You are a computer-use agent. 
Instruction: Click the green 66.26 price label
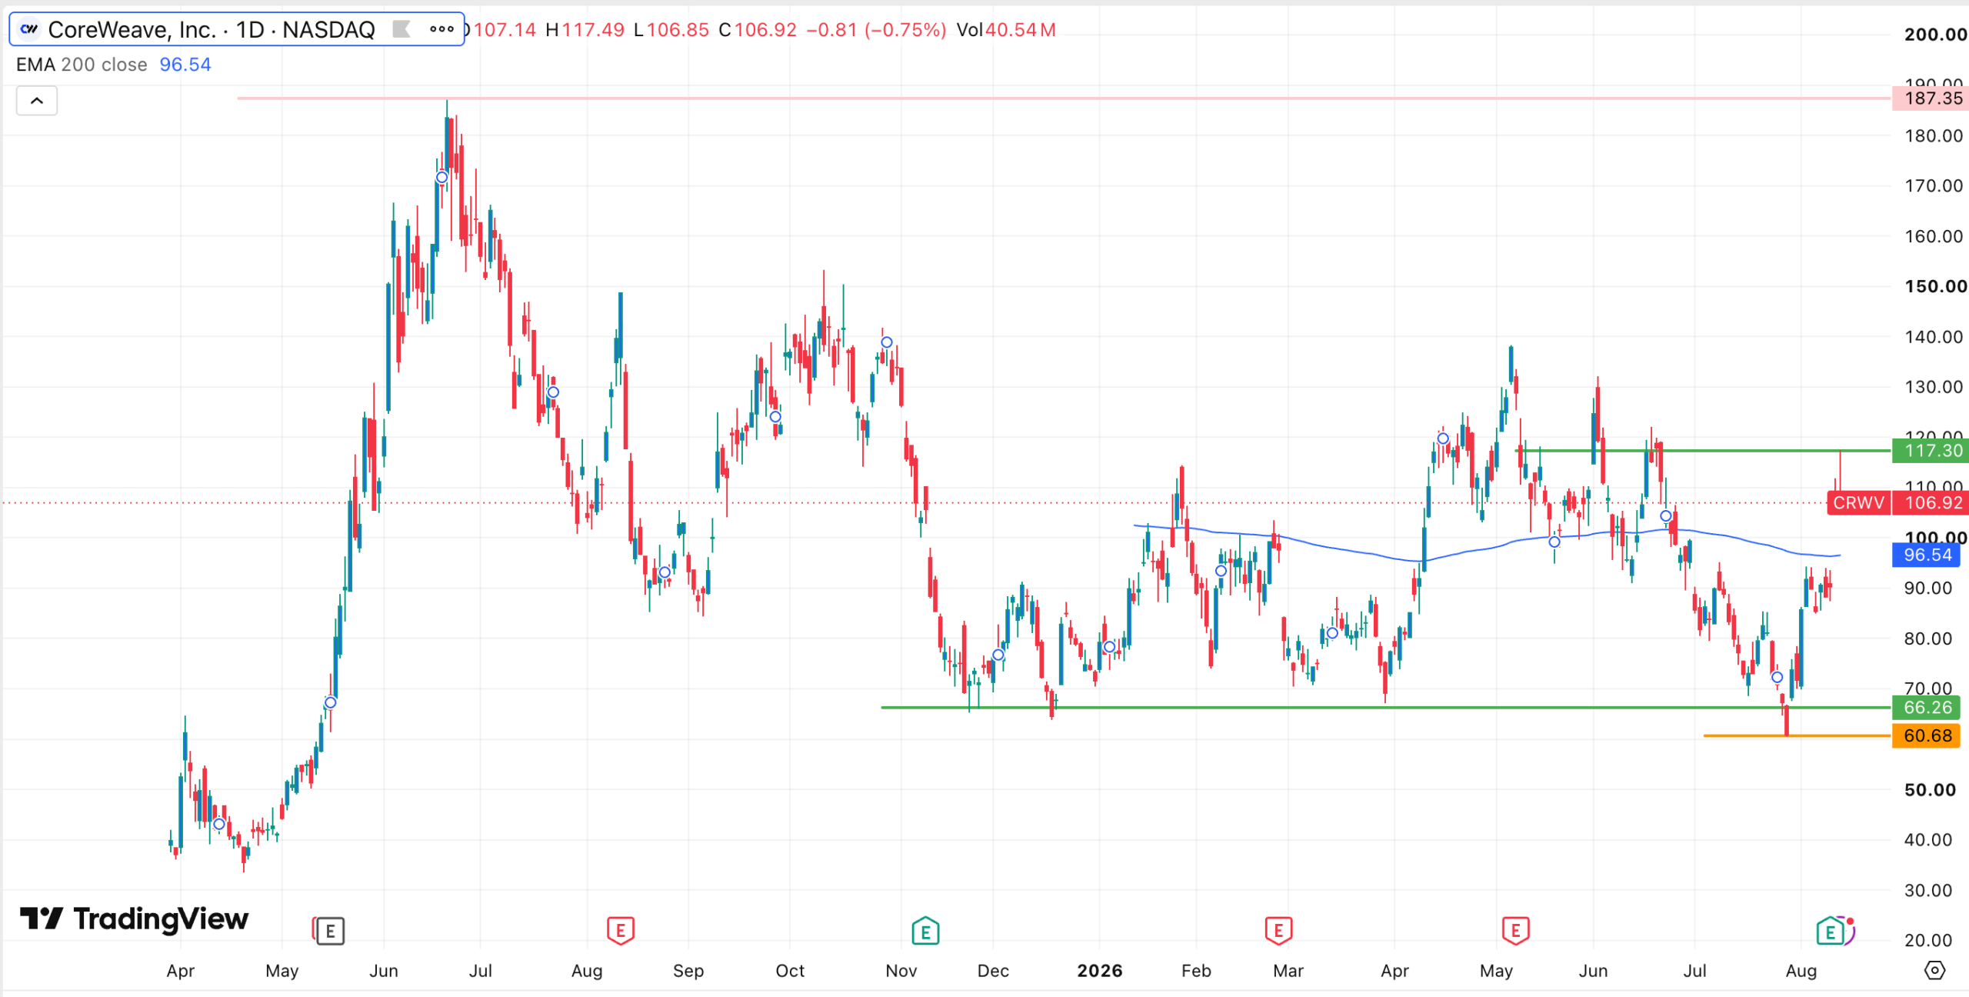(x=1927, y=708)
